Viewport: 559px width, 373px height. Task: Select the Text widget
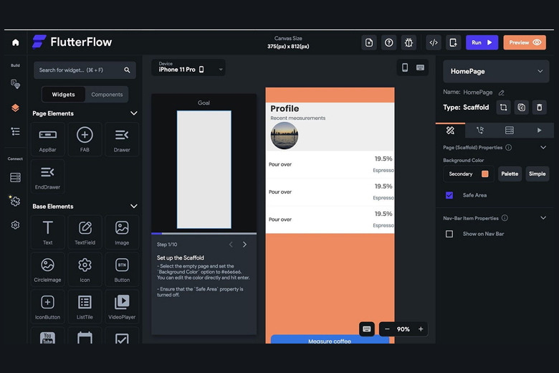tap(48, 232)
